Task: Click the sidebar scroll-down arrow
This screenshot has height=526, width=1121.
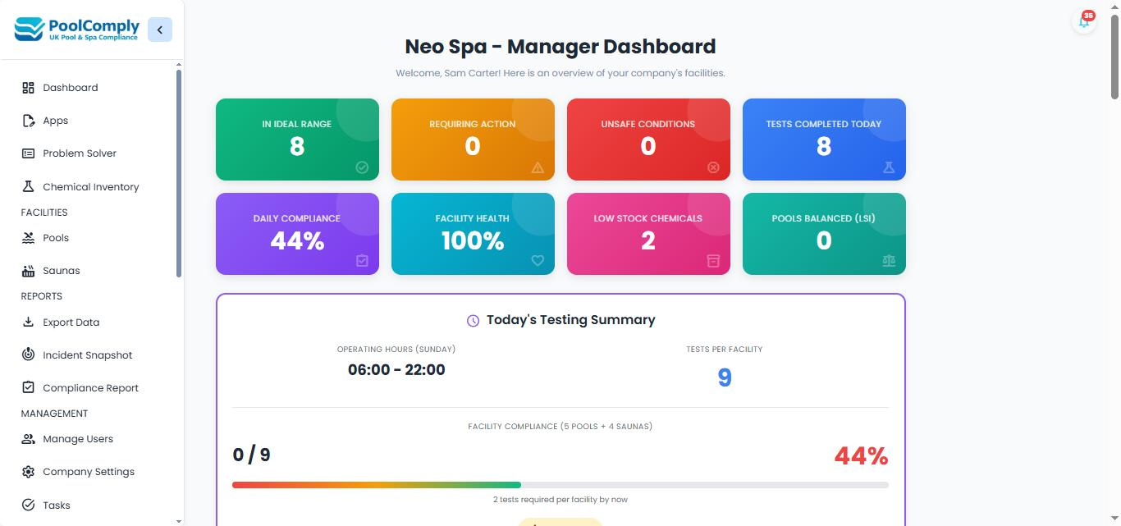Action: pyautogui.click(x=179, y=520)
